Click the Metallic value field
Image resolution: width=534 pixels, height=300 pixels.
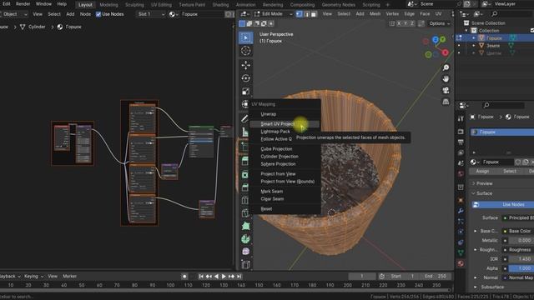(521, 240)
